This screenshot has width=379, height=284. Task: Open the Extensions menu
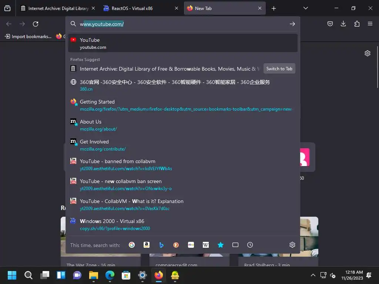coord(357,24)
